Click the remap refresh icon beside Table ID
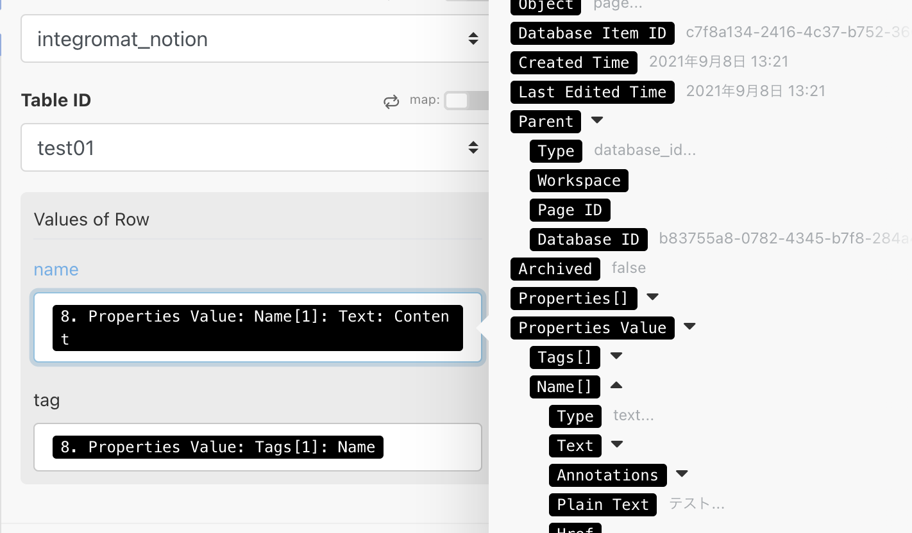Screen dimensions: 912x533 pyautogui.click(x=391, y=101)
